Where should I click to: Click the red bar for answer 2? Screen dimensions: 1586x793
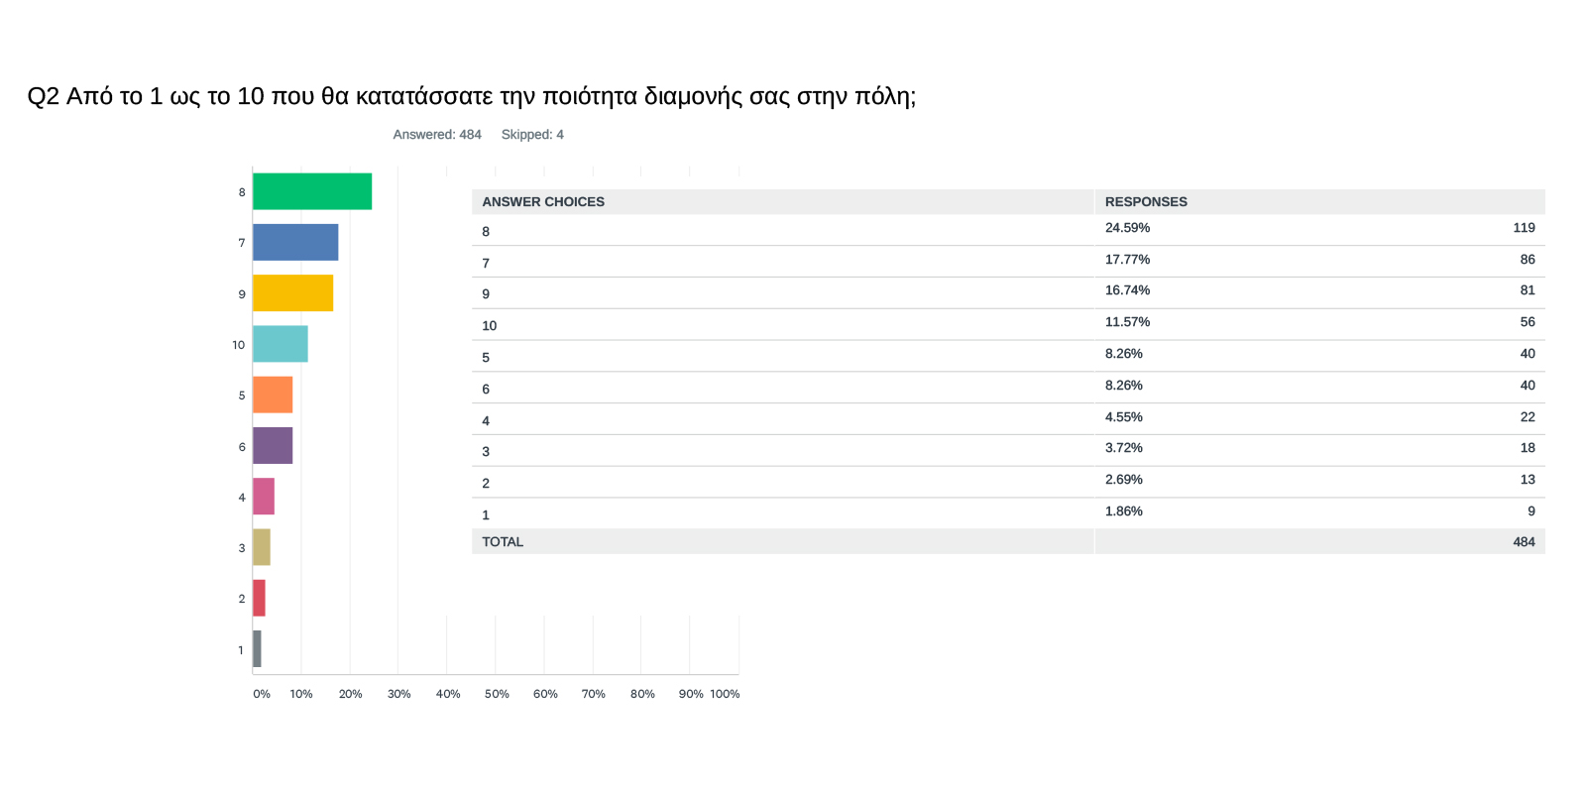[259, 598]
